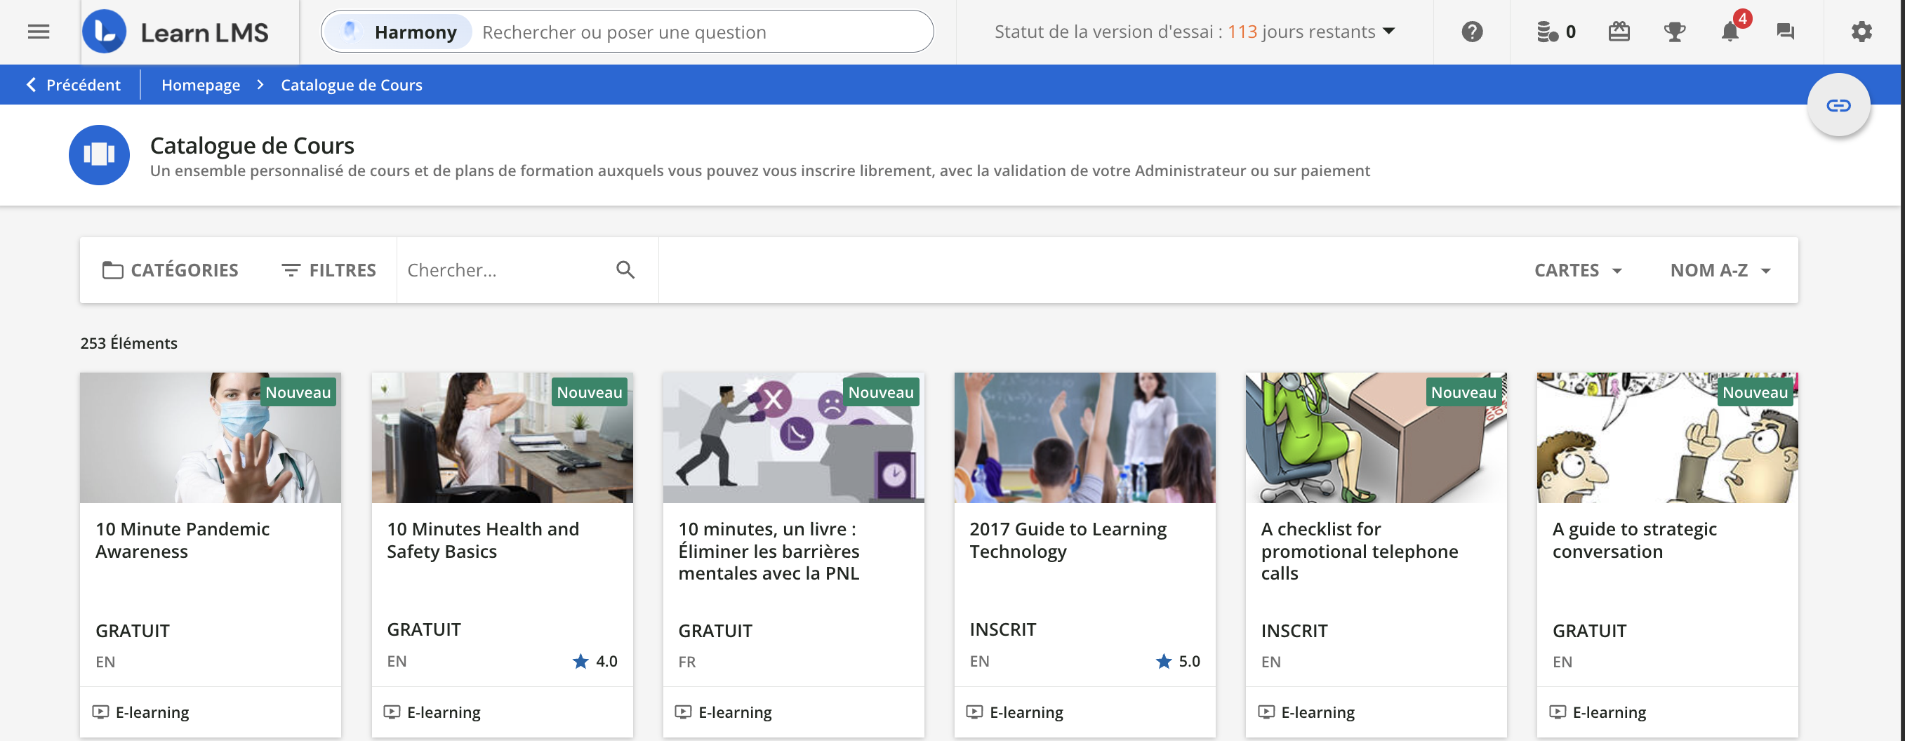Viewport: 1905px width, 741px height.
Task: Open the CATÉGORIES panel
Action: pos(170,270)
